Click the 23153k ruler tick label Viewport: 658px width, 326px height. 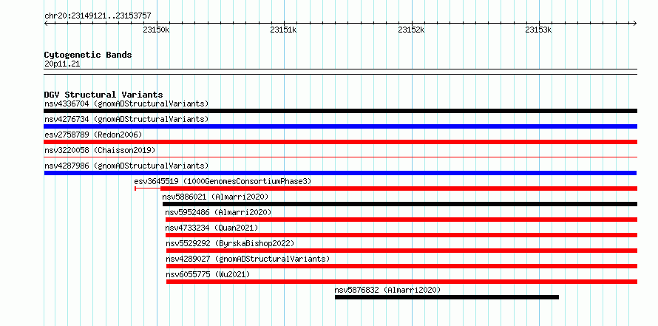pyautogui.click(x=539, y=30)
